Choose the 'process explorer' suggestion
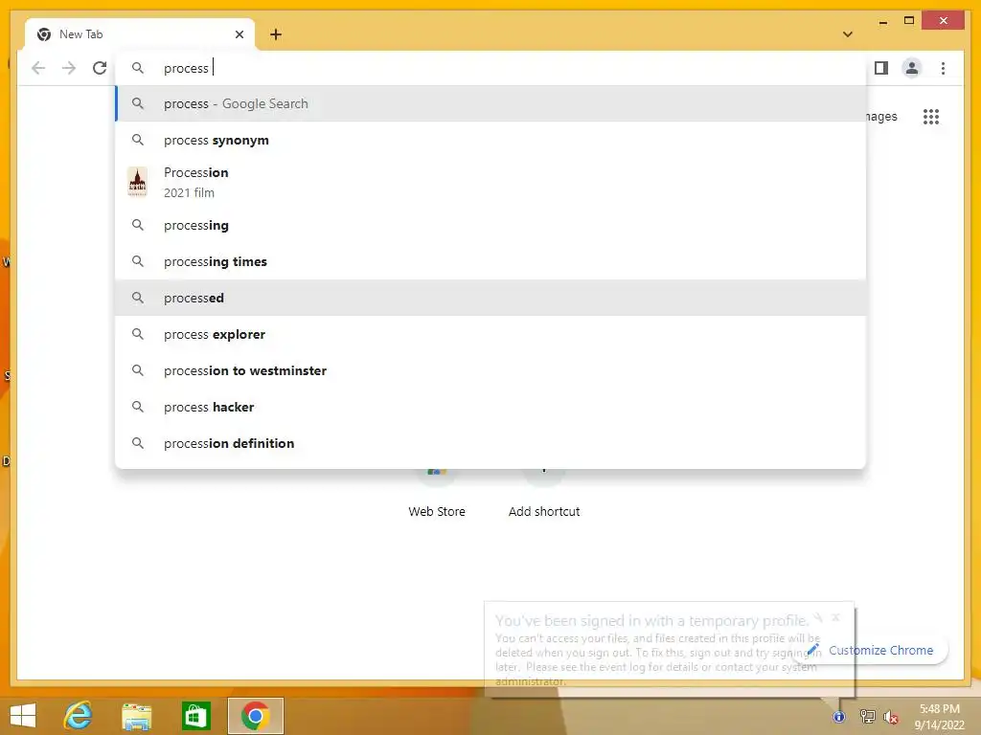The image size is (981, 735). coord(490,334)
